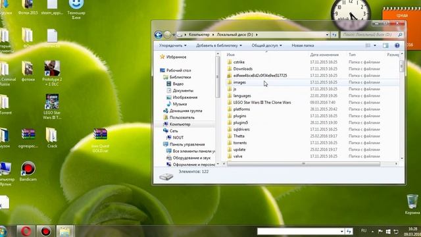Click the Crack folder on desktop

(52, 138)
